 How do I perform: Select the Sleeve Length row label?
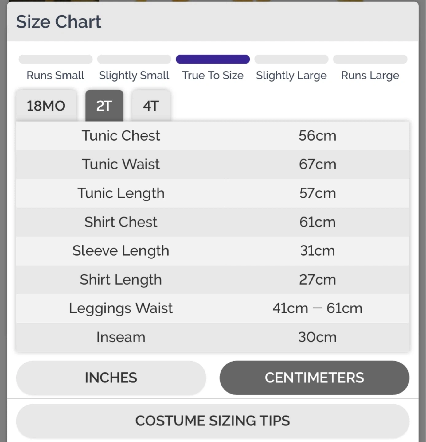pos(121,251)
